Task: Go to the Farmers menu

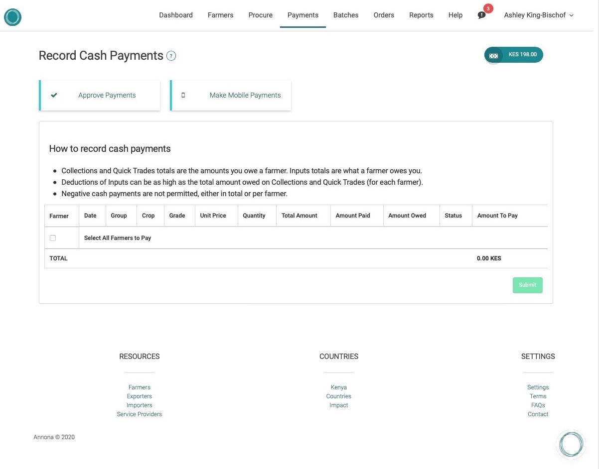Action: point(220,15)
